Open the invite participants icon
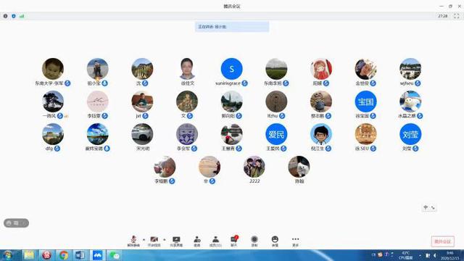Screen dimensions: 464x261 point(196,241)
